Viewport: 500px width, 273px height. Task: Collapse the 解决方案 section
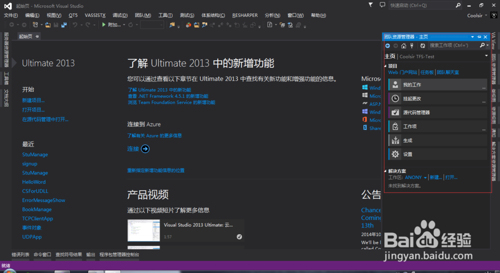pos(385,171)
